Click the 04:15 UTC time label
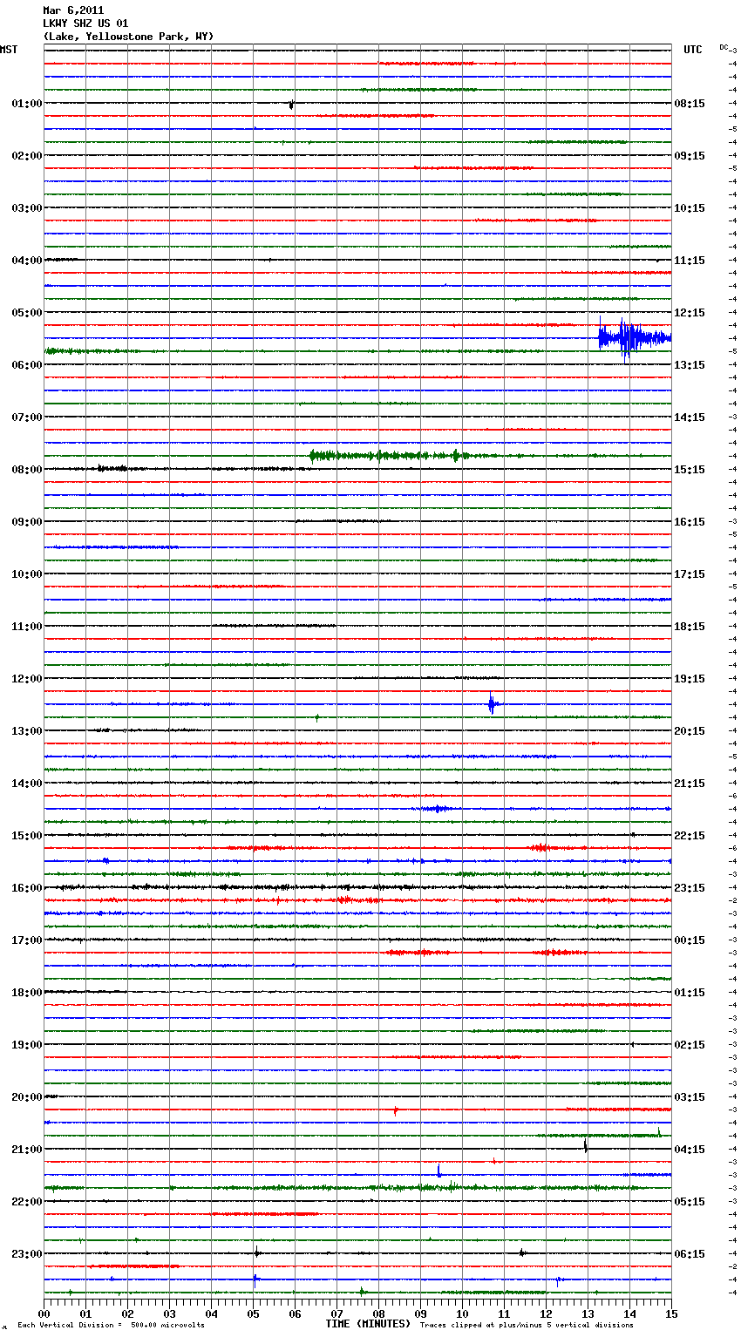The width and height of the screenshot is (741, 1337). 690,1150
